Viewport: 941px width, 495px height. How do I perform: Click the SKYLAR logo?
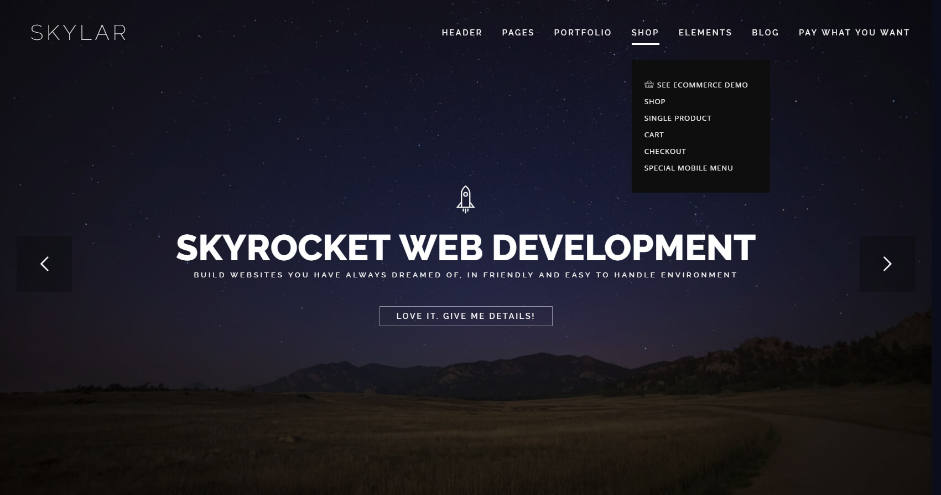click(x=79, y=33)
